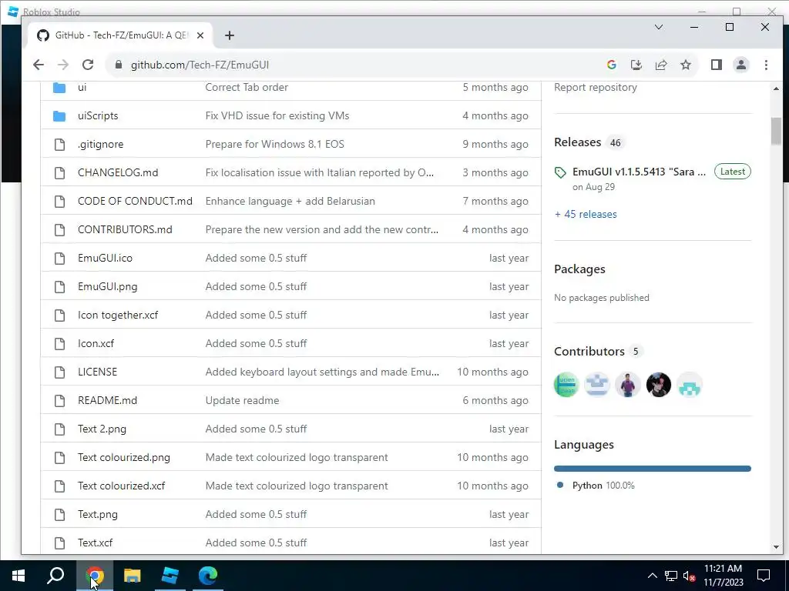Reload the GitHub page

(x=88, y=65)
